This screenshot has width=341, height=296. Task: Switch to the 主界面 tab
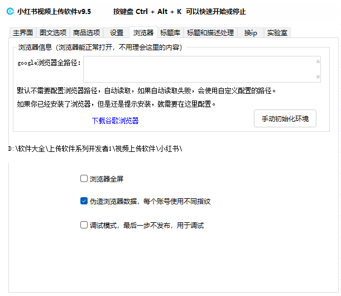tap(23, 32)
